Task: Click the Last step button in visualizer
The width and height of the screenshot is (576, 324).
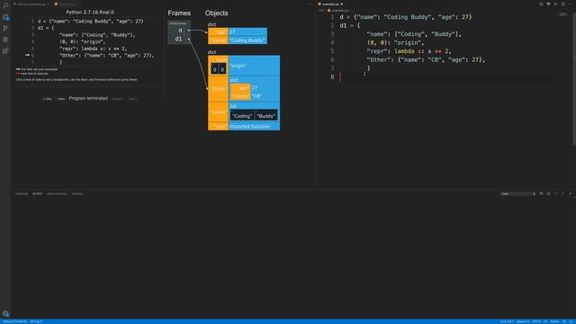Action: pos(132,99)
